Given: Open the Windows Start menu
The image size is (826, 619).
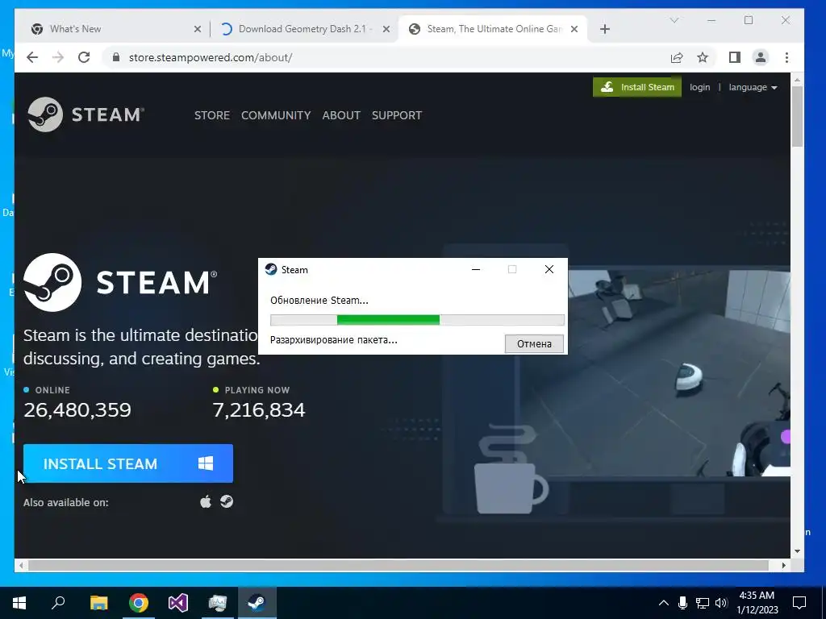Looking at the screenshot, I should 19,603.
